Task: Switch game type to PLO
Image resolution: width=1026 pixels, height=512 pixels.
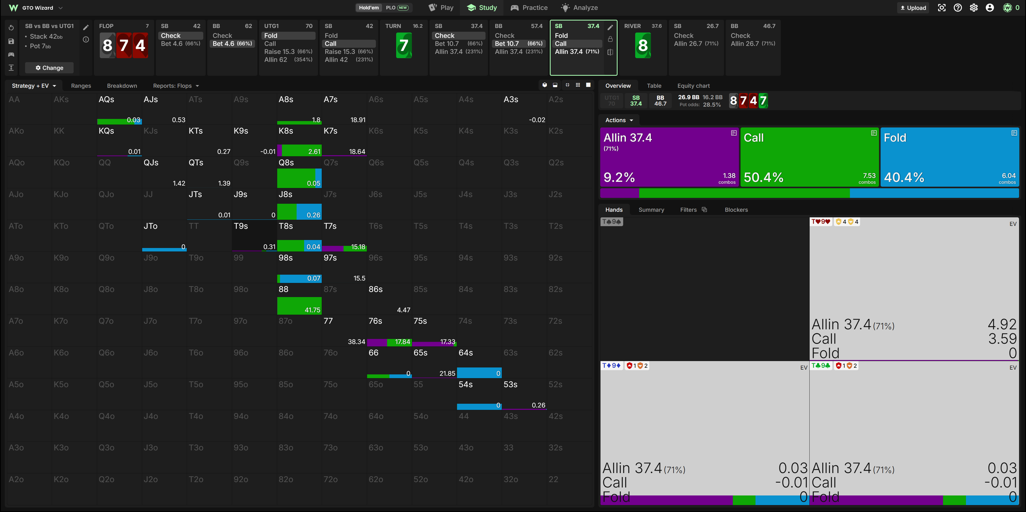Action: tap(397, 7)
